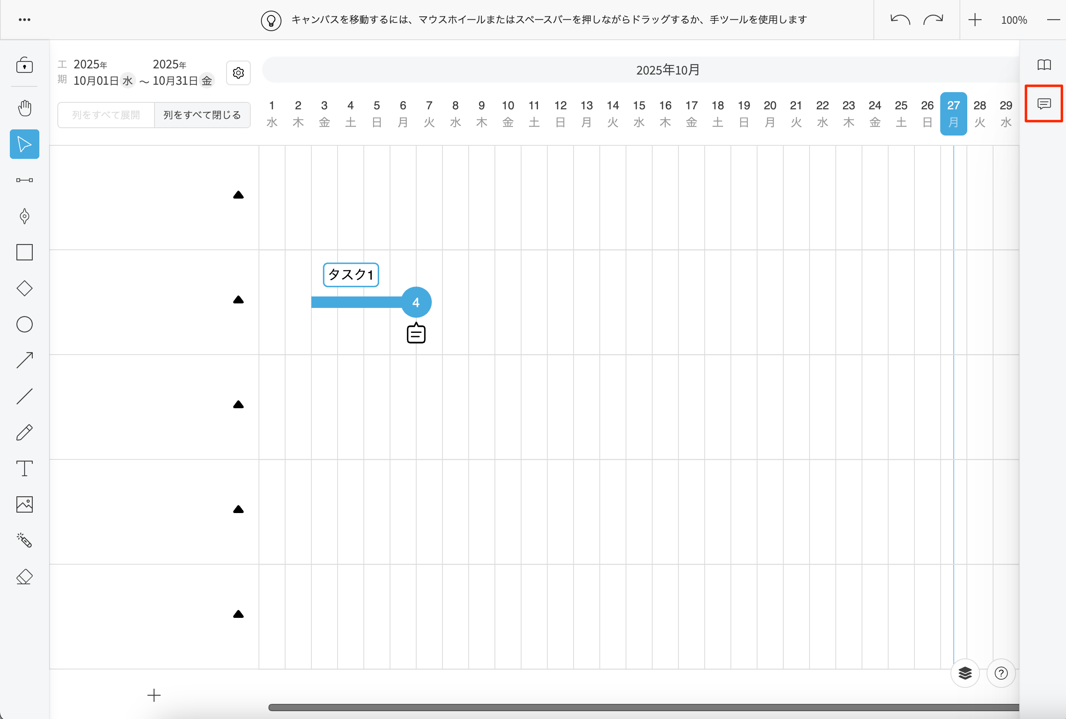Screen dimensions: 1066x719
Task: Click the undo arrow
Action: coord(900,20)
